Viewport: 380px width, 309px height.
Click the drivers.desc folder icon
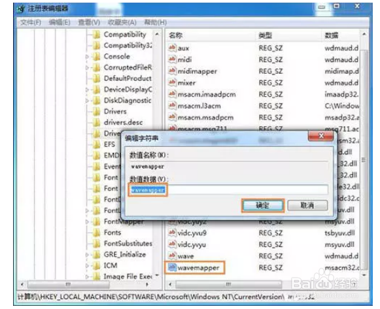click(96, 122)
